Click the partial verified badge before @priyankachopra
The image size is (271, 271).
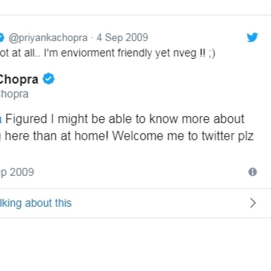2,37
